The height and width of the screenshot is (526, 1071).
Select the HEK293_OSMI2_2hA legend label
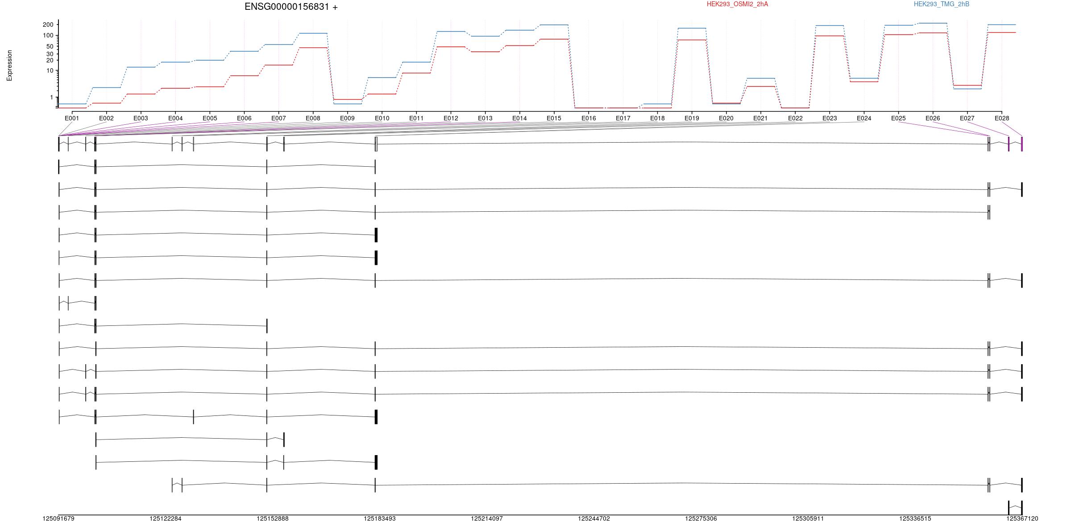737,4
